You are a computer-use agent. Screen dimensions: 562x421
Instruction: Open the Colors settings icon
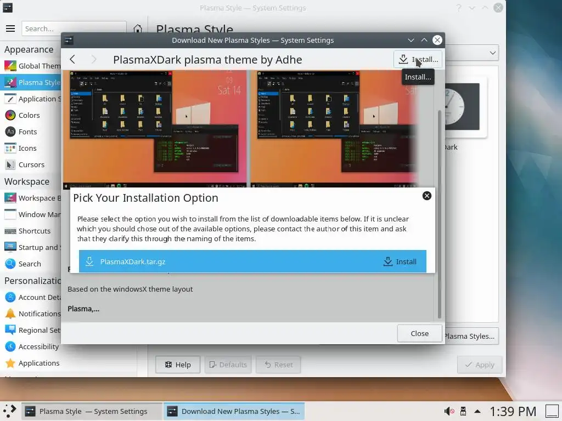(x=10, y=115)
